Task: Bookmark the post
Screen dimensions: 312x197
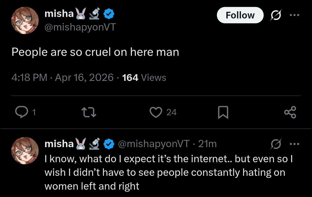Action: pos(223,113)
